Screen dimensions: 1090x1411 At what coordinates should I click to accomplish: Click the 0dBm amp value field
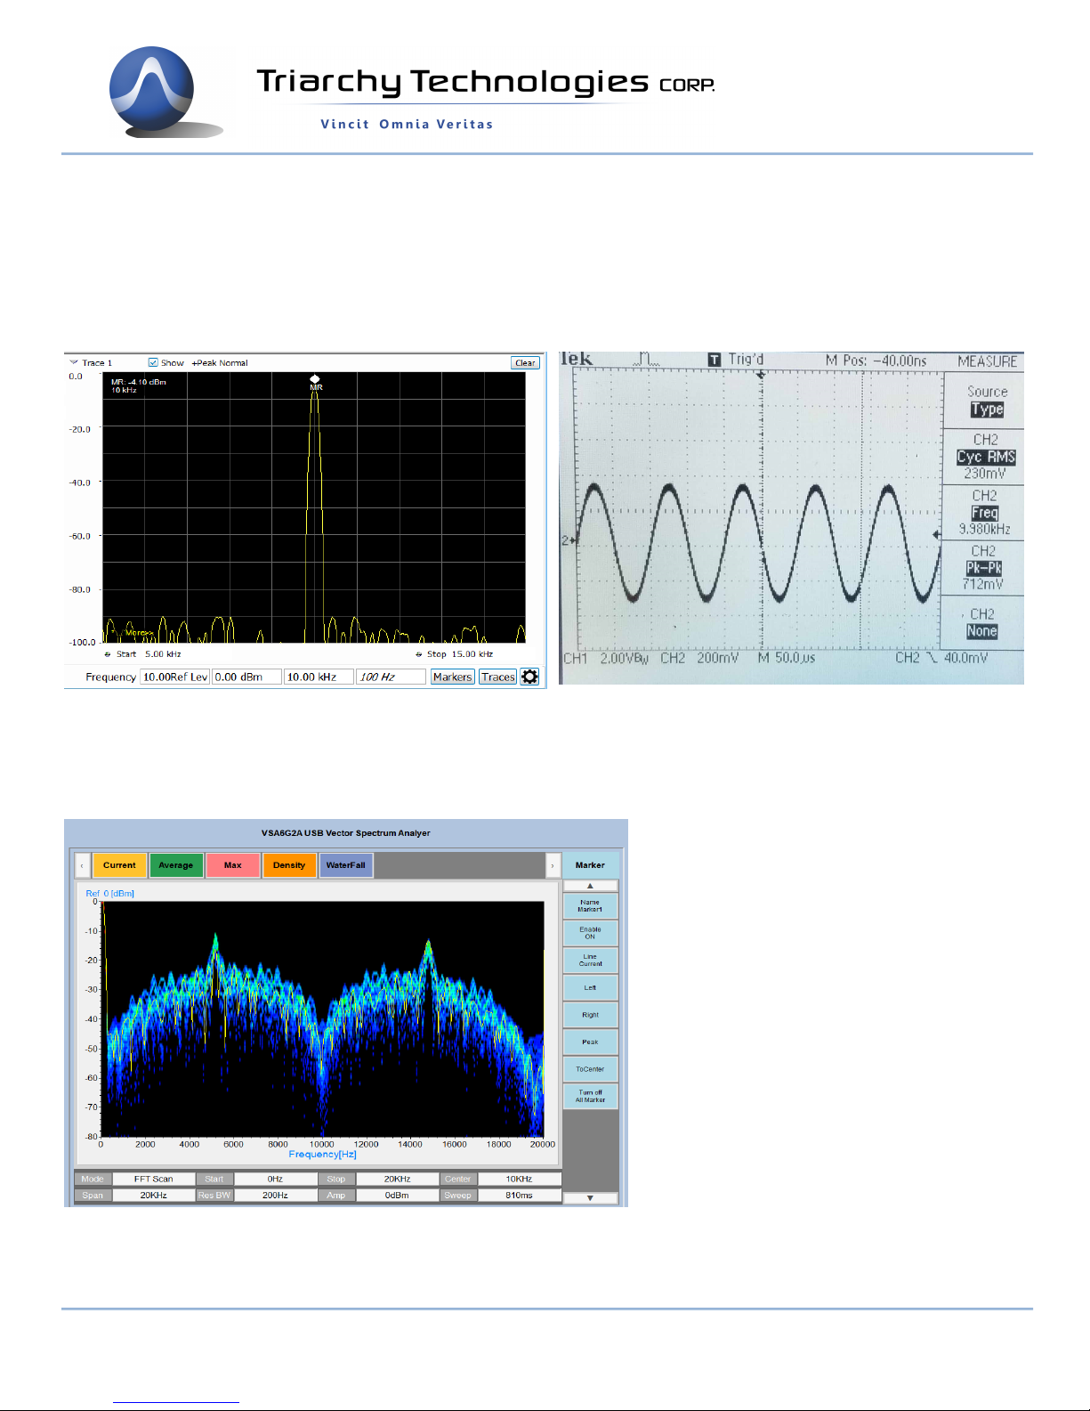pyautogui.click(x=397, y=1196)
